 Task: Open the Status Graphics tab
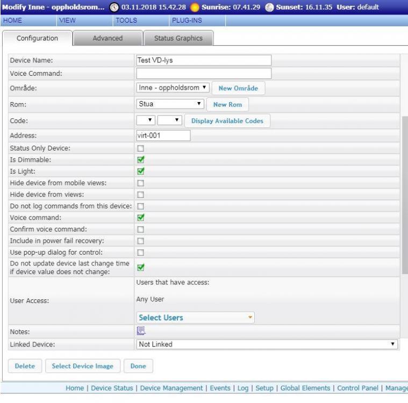(178, 38)
